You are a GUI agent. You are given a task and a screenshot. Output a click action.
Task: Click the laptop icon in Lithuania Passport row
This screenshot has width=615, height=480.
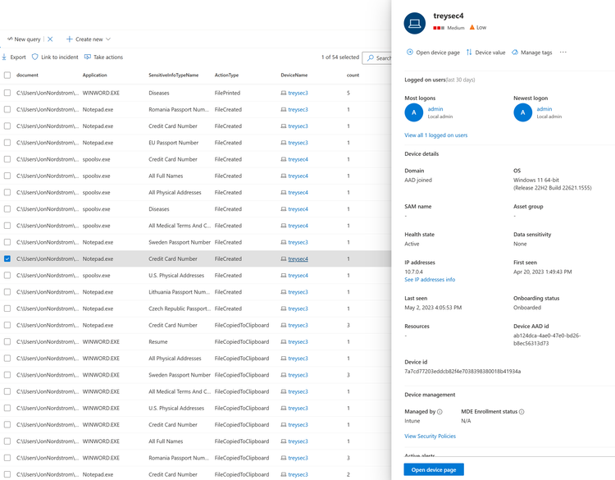click(x=284, y=292)
